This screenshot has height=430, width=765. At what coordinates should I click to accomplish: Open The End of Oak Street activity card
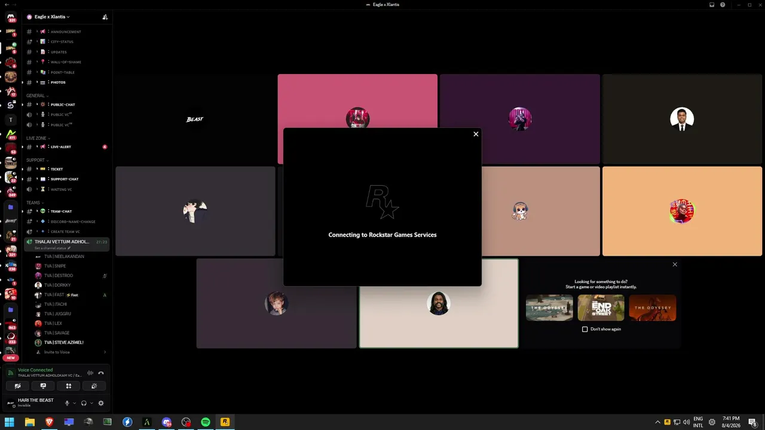tap(601, 308)
